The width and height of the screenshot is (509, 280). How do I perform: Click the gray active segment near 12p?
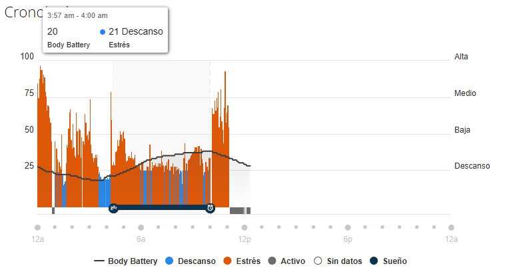(x=239, y=211)
